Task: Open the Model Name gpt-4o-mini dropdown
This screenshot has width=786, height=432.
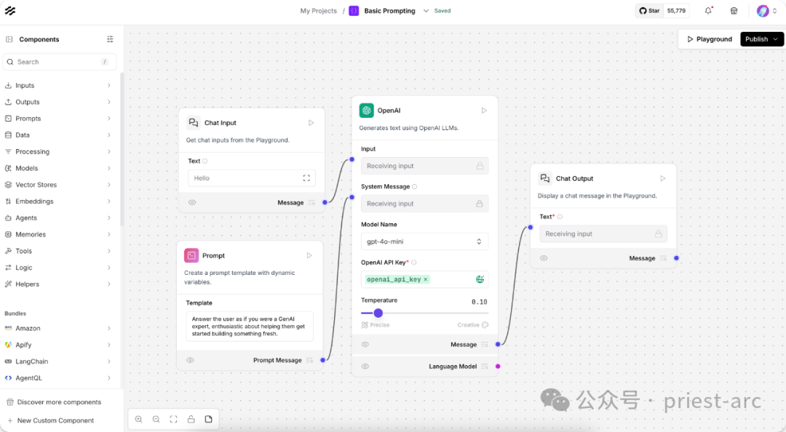Action: (424, 241)
